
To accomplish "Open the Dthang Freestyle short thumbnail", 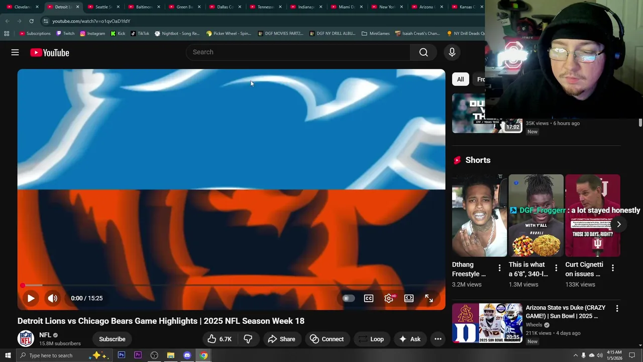I will point(480,215).
